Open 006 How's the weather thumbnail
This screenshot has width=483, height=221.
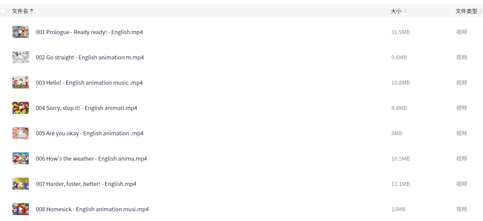[x=21, y=159]
